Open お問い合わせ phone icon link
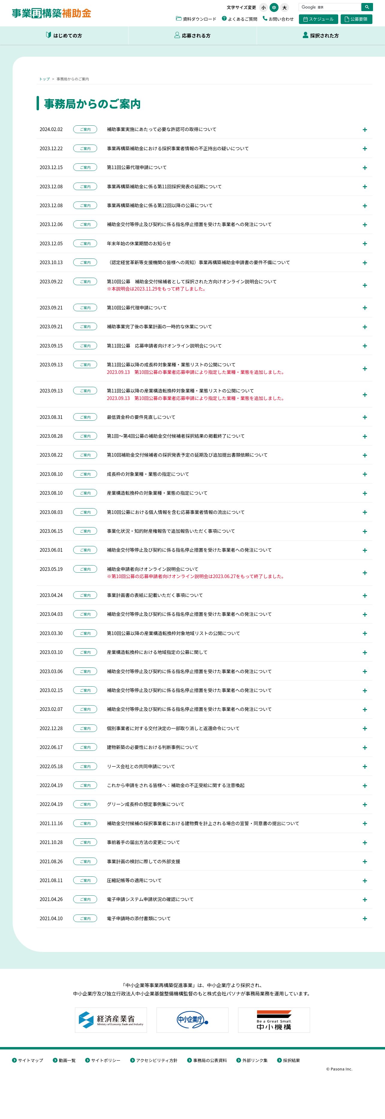 [x=278, y=19]
